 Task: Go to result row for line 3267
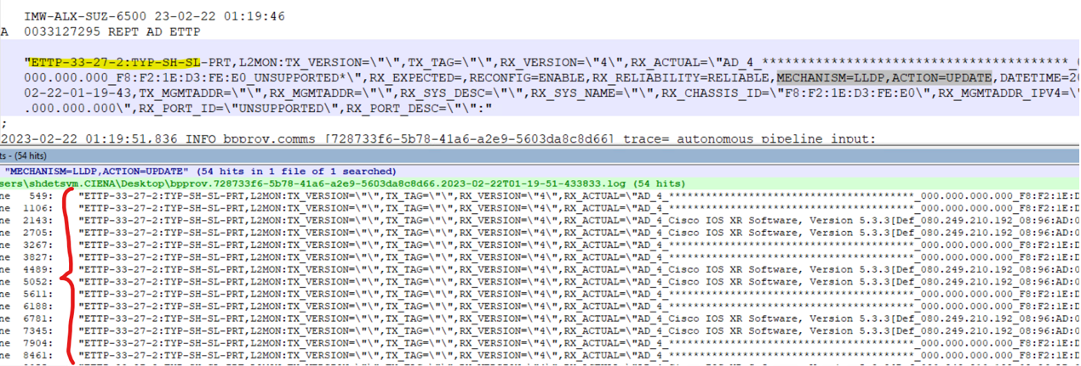540,244
